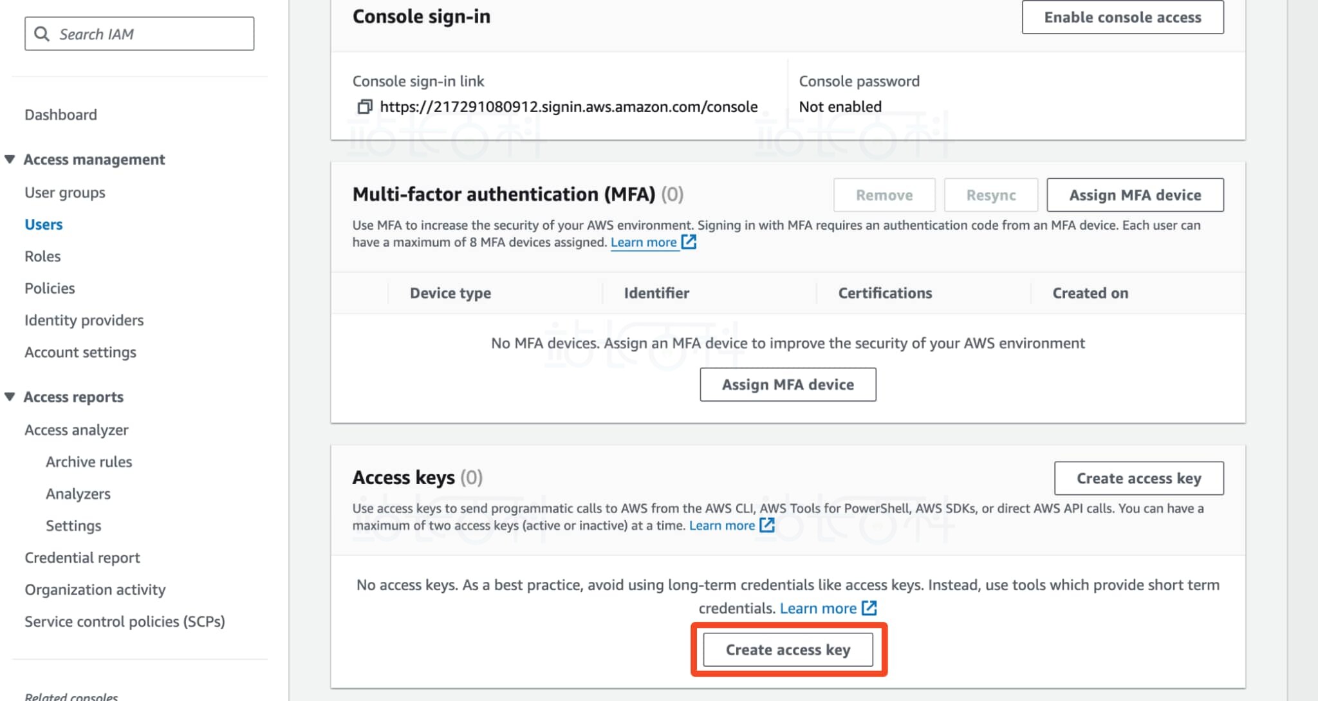Click Assign MFA device in the MFA header
Image resolution: width=1318 pixels, height=701 pixels.
tap(1135, 195)
